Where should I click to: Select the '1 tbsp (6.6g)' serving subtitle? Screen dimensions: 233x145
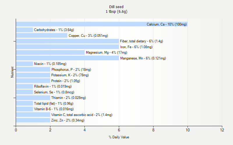tap(116, 12)
